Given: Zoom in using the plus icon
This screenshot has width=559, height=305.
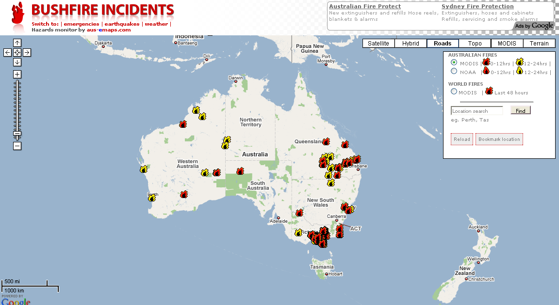Looking at the screenshot, I should point(17,74).
